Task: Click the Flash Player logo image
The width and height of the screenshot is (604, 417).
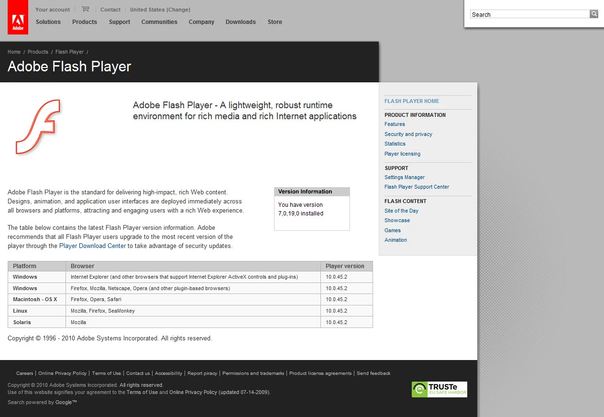Action: coord(38,127)
